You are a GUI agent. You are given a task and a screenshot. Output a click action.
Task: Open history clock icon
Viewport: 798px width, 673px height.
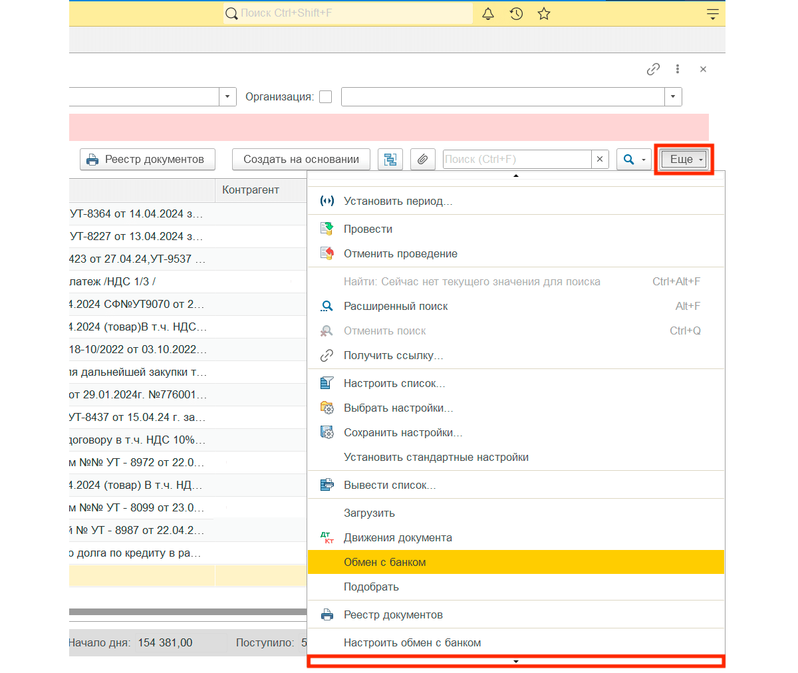pos(516,14)
